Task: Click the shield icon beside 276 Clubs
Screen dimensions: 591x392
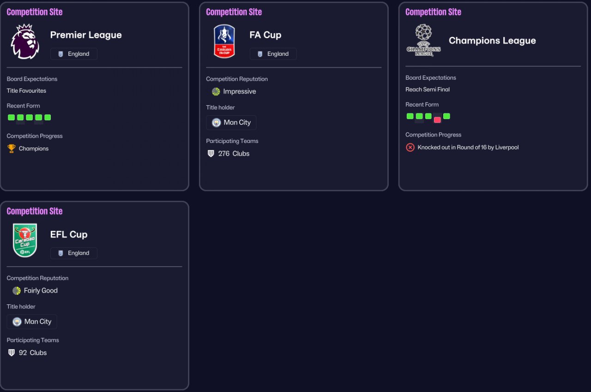Action: [211, 154]
